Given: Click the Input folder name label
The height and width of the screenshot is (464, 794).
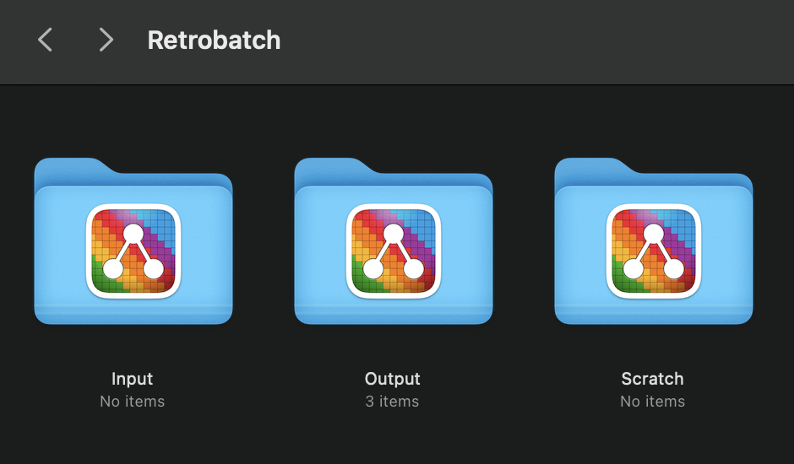Looking at the screenshot, I should (132, 379).
